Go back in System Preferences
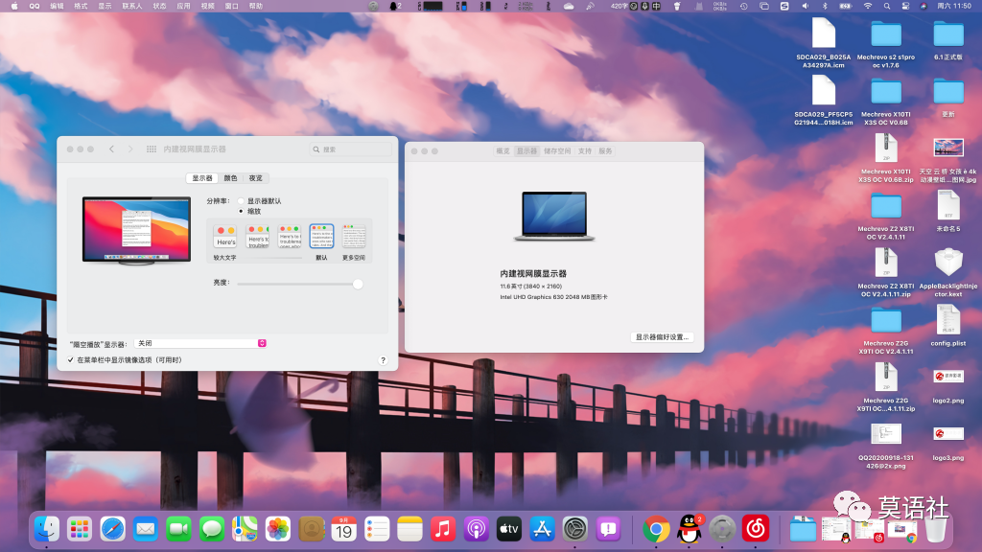The image size is (982, 552). [x=111, y=149]
